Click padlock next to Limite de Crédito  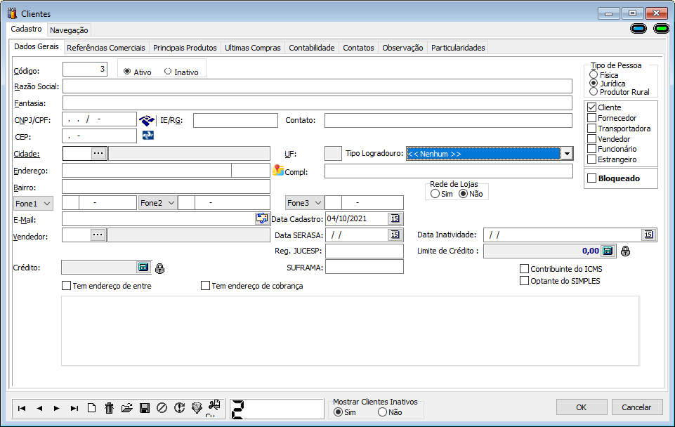(626, 251)
